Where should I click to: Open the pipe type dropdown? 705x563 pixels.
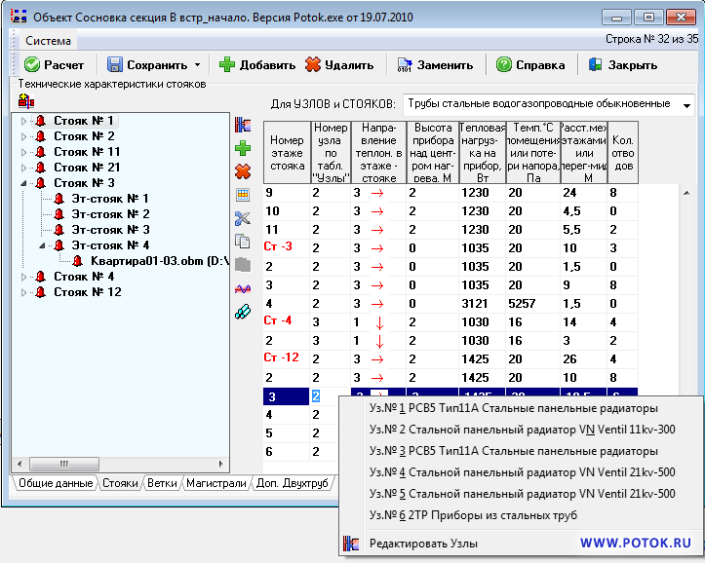pyautogui.click(x=687, y=104)
